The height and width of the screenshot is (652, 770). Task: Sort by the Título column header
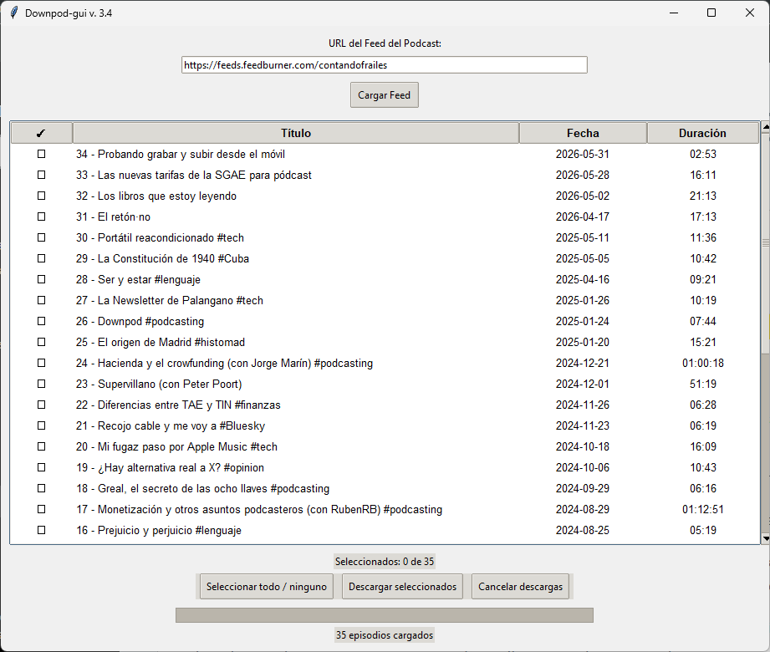click(x=296, y=133)
